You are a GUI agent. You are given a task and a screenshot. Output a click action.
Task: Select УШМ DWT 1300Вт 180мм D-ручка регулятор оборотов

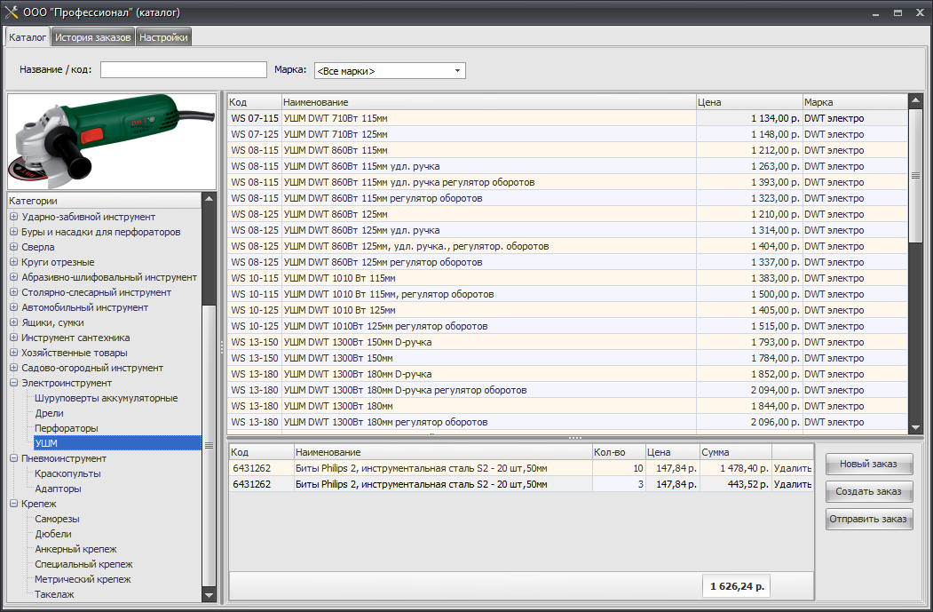567,390
